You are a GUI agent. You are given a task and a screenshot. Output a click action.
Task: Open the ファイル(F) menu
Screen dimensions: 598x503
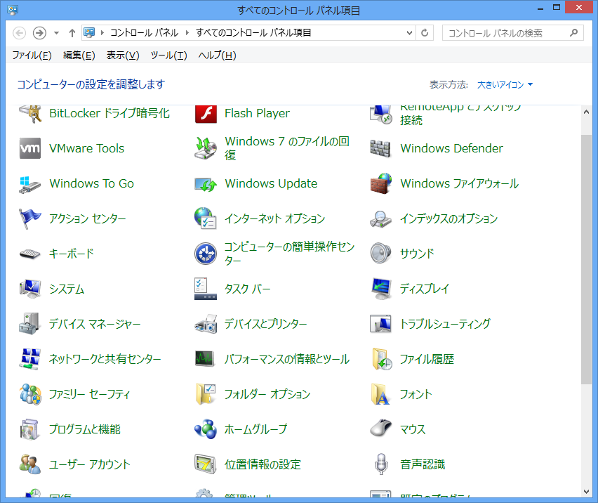[32, 55]
